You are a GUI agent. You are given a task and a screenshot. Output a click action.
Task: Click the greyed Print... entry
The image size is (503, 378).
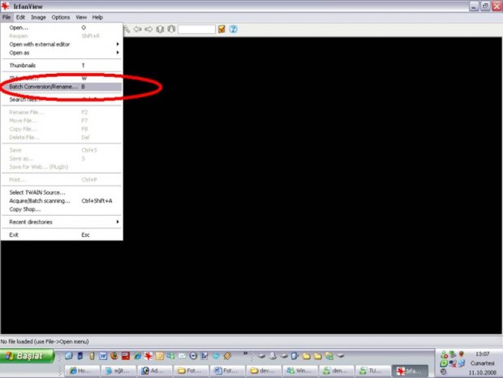(62, 179)
